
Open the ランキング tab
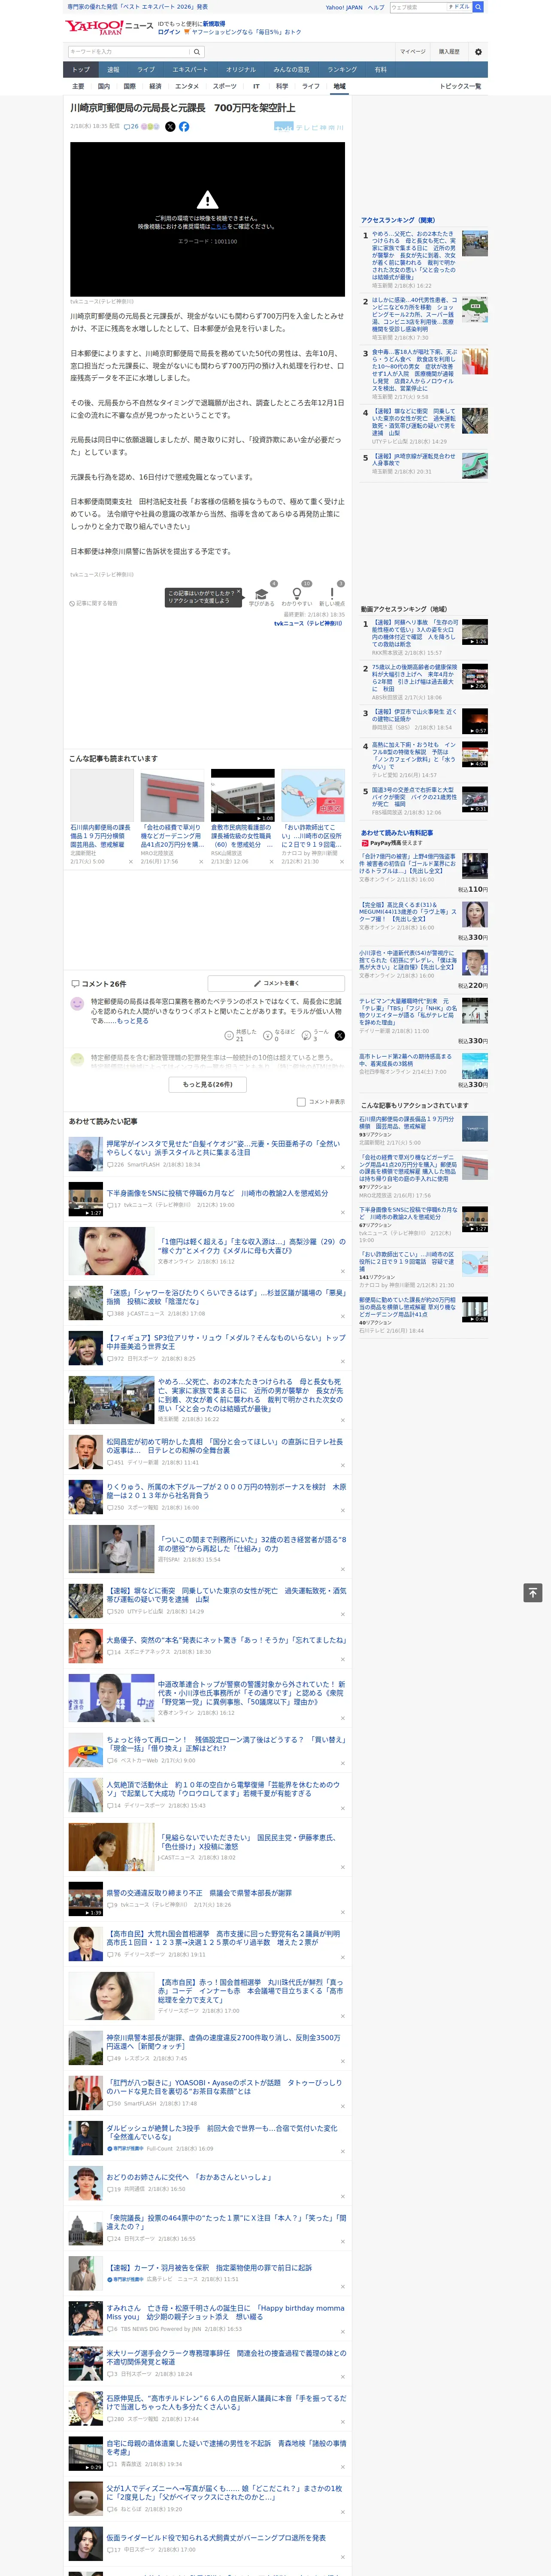coord(342,70)
